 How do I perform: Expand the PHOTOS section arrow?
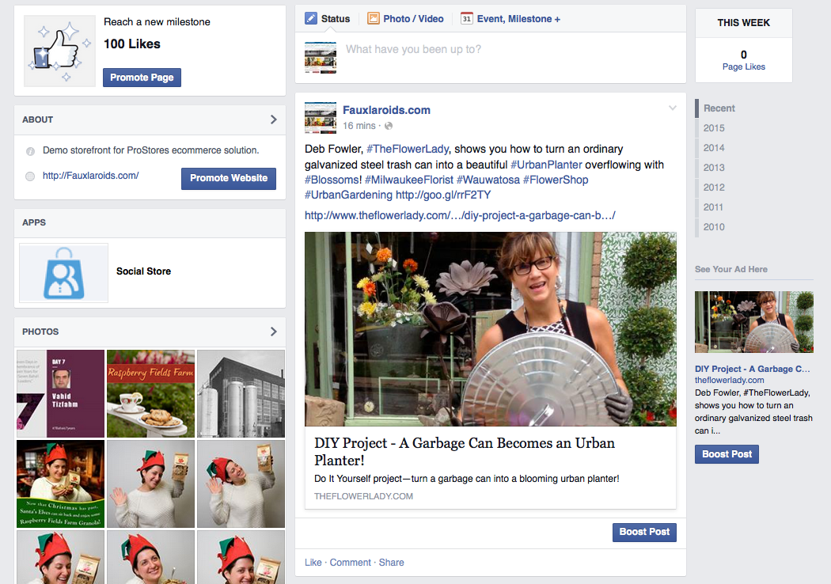274,332
